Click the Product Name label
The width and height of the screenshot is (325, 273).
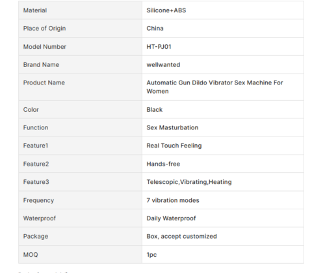(44, 83)
